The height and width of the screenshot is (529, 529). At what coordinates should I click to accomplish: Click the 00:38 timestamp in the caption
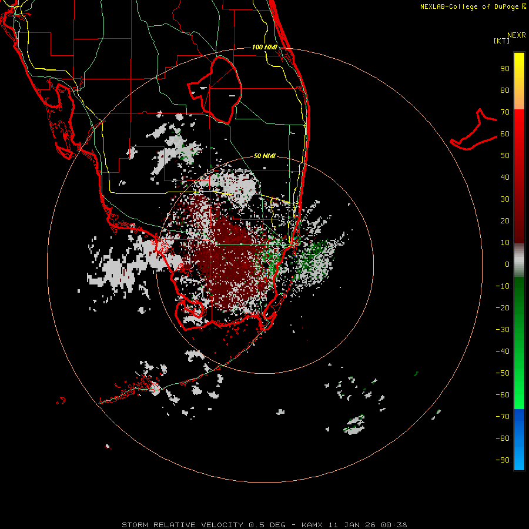394,525
